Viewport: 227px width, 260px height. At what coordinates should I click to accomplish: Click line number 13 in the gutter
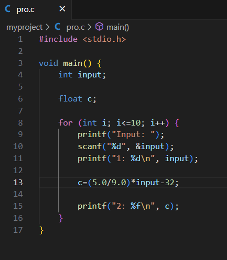(x=18, y=183)
